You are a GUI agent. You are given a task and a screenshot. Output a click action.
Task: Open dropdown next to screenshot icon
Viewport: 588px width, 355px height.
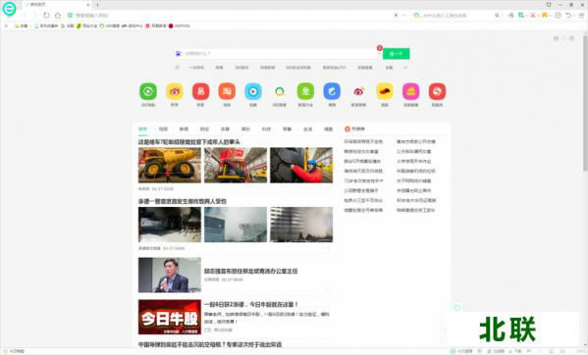(x=526, y=16)
